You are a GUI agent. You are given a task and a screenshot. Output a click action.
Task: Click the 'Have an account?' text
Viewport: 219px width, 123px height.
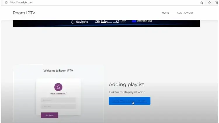(58, 94)
